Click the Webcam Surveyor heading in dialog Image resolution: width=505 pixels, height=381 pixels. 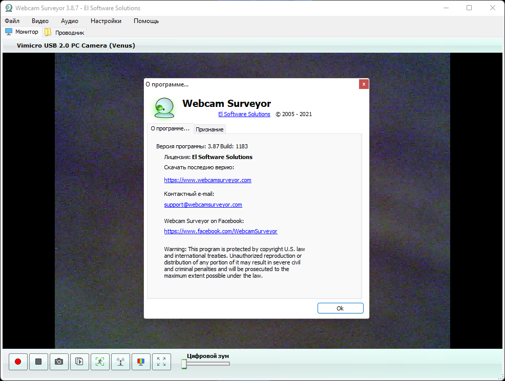(227, 103)
